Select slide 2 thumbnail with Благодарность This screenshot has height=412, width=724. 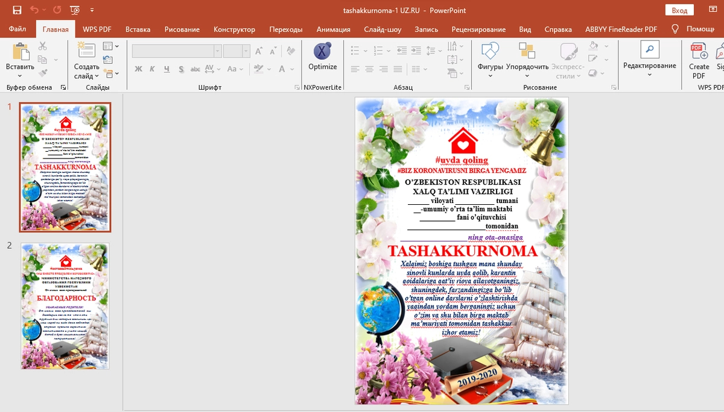(64, 306)
